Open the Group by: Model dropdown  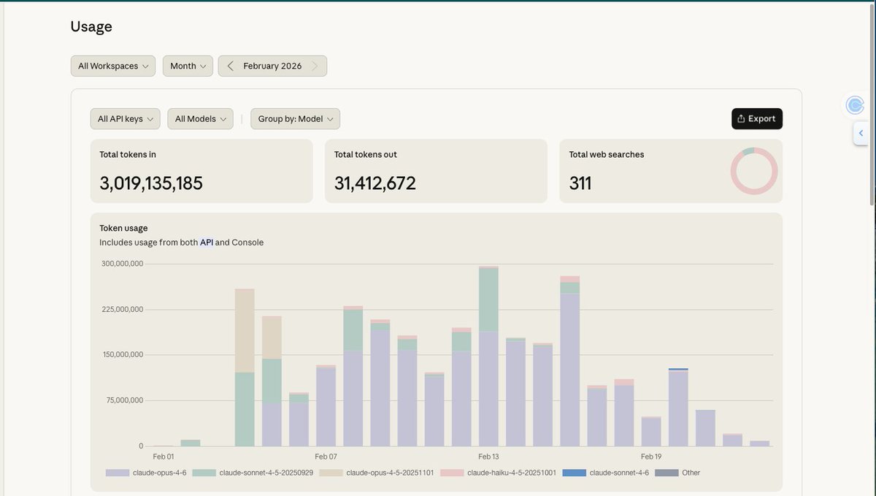pos(295,119)
